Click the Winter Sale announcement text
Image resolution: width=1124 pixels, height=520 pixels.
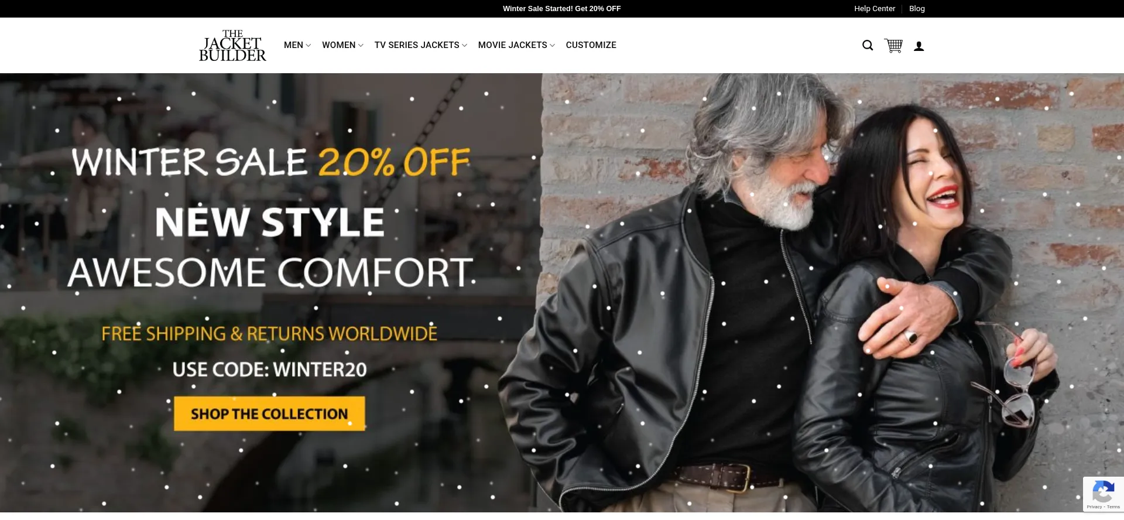click(x=561, y=9)
